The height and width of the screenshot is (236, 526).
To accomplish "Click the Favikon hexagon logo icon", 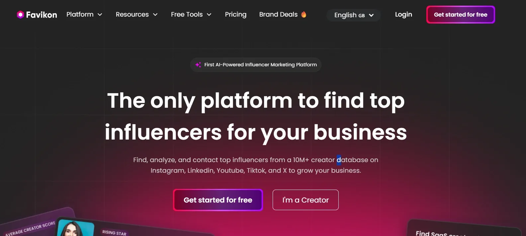I will pyautogui.click(x=20, y=15).
